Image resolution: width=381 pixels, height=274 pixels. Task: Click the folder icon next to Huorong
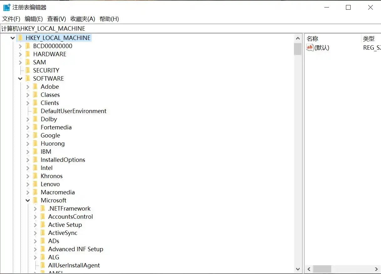[x=35, y=143]
